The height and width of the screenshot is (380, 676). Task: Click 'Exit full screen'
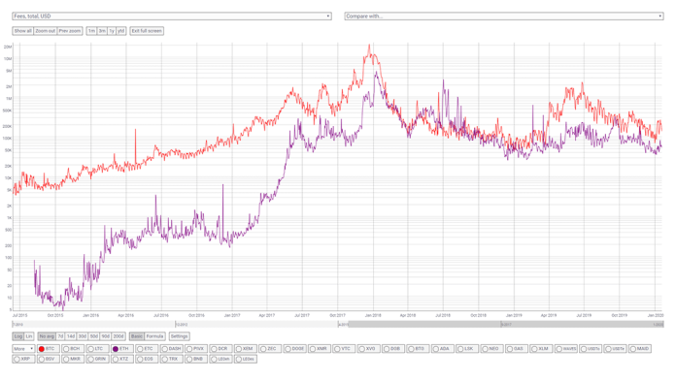click(147, 31)
